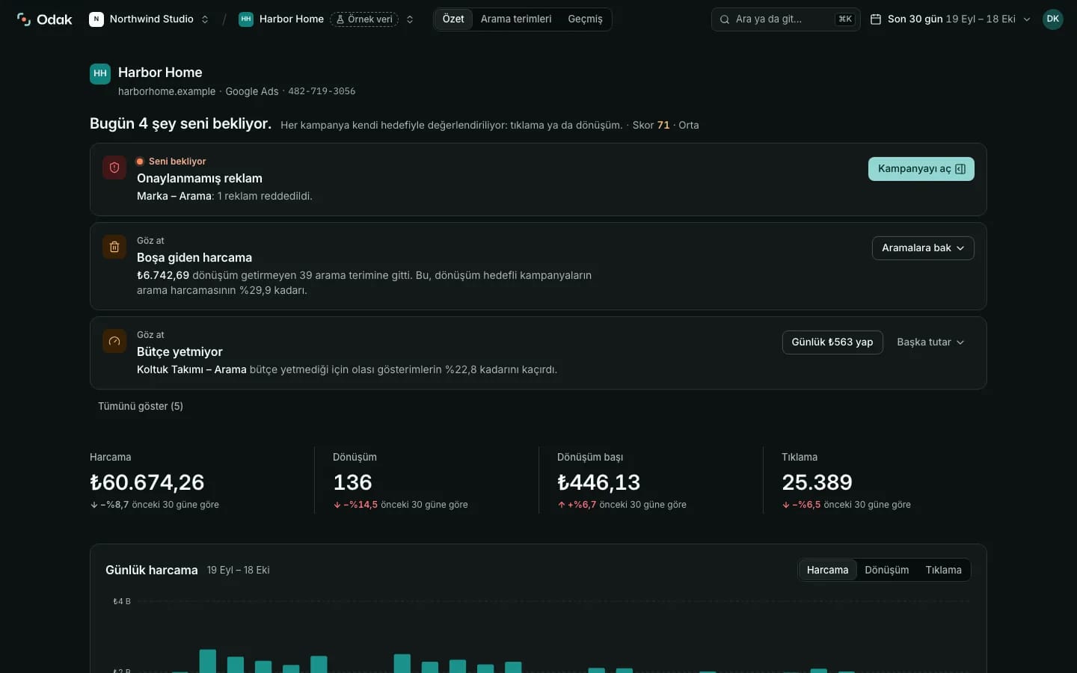Open the Harbor Home account switcher chevrons
Image resolution: width=1077 pixels, height=673 pixels.
pos(410,19)
